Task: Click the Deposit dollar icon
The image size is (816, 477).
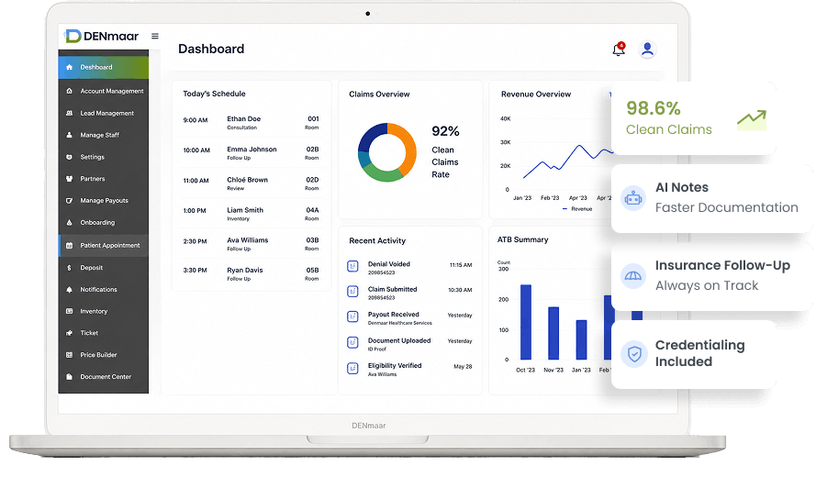Action: (x=69, y=267)
